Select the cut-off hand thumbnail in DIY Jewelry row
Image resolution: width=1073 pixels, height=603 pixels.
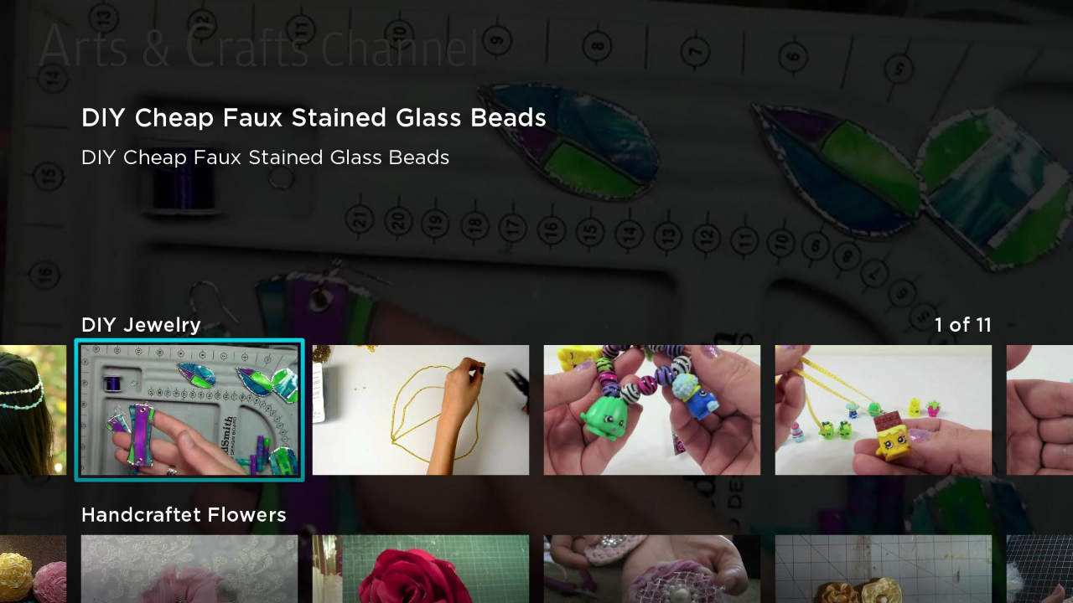(1039, 410)
